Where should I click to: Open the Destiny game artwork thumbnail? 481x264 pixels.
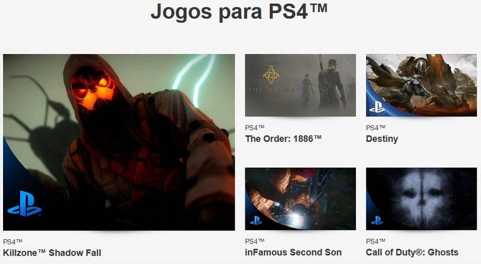[421, 85]
